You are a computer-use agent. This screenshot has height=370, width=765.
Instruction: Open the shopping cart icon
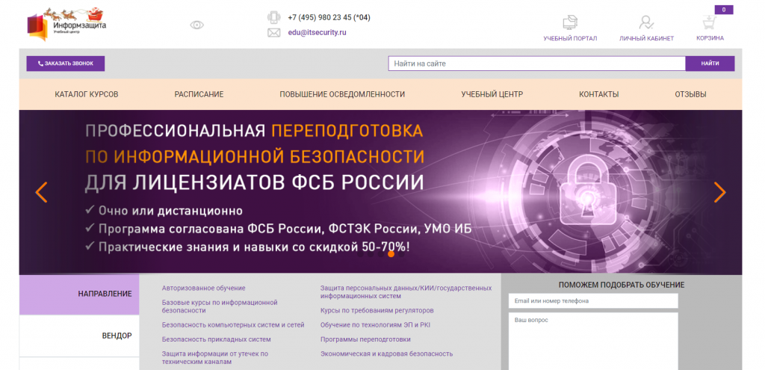pyautogui.click(x=710, y=22)
